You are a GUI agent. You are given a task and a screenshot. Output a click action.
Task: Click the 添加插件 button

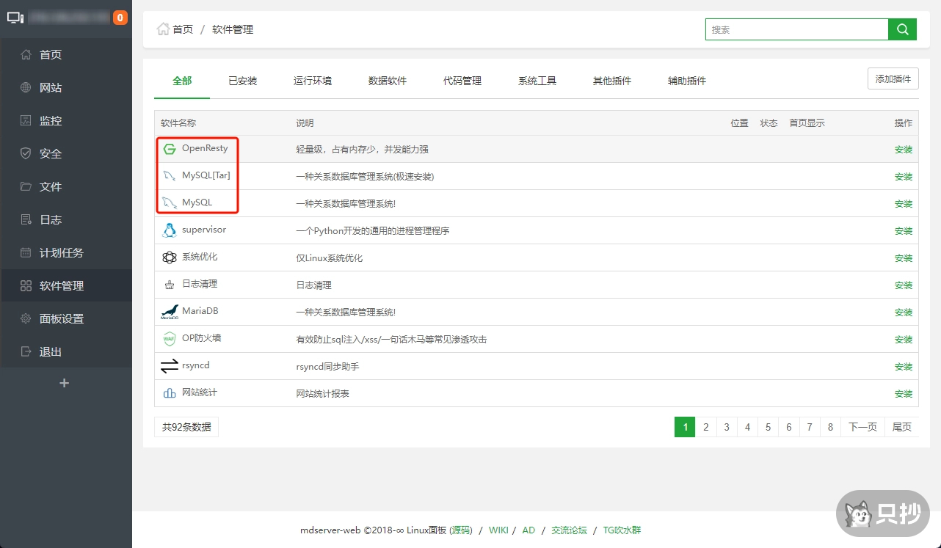click(893, 78)
